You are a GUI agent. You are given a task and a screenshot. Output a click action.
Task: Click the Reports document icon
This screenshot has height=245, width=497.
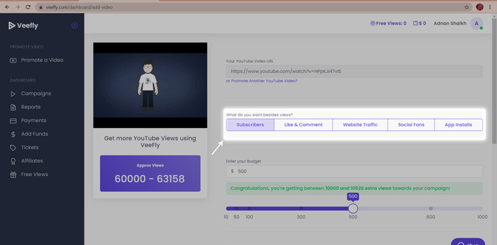[13, 108]
